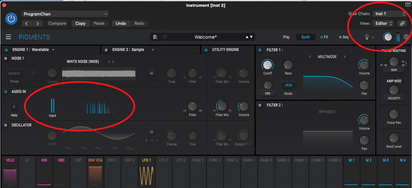This screenshot has width=412, height=188.
Task: Click the Random phase button in Noise 1
Action: [14, 73]
